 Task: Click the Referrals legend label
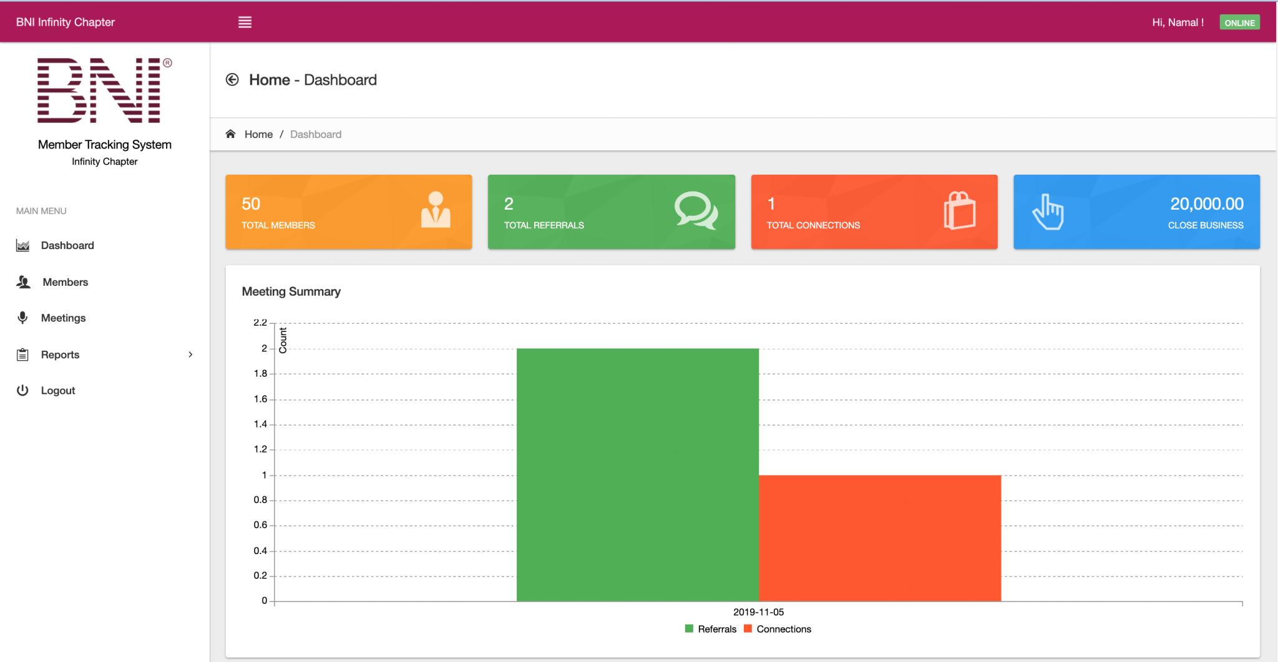pos(717,629)
